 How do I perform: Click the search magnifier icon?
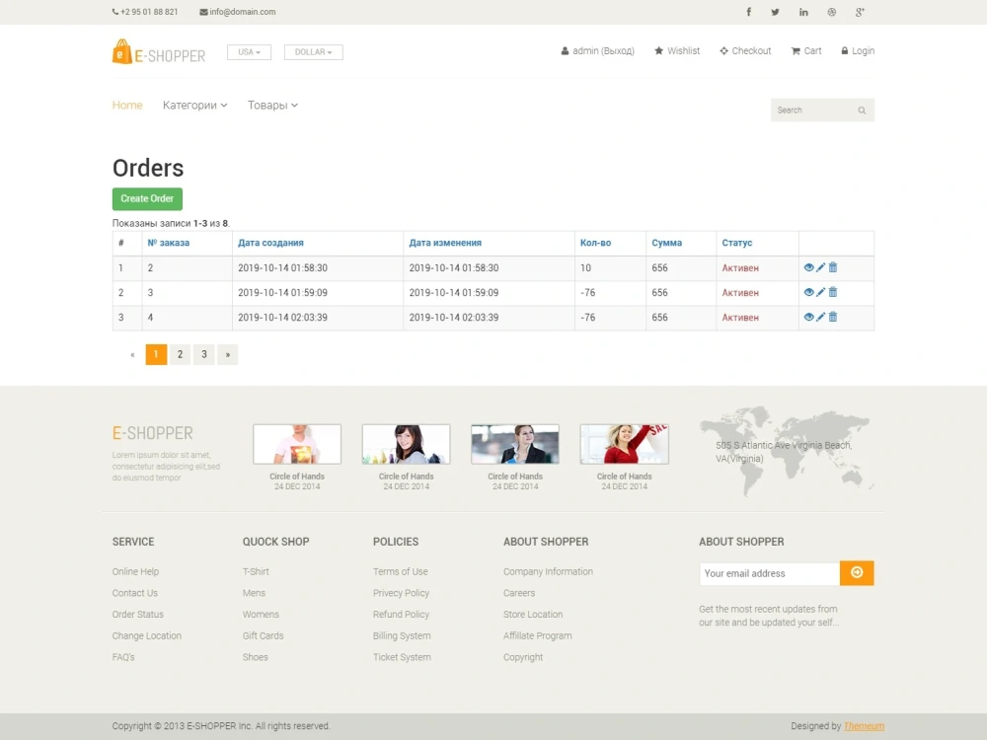pos(862,110)
